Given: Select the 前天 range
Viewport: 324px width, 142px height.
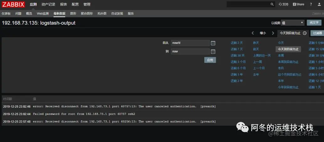Looking at the screenshot, I should (x=256, y=49).
